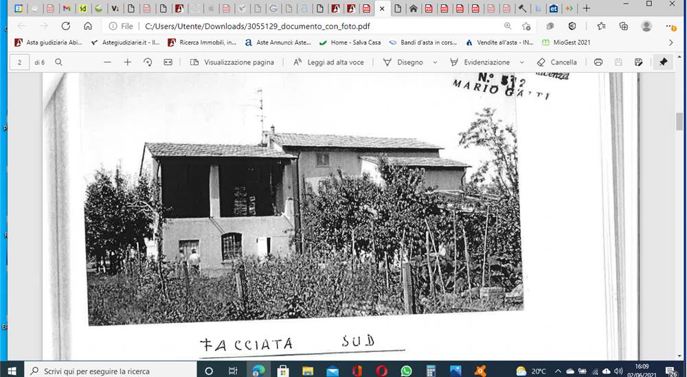Save a copy with the Save As icon
This screenshot has height=377, width=687.
(x=638, y=62)
